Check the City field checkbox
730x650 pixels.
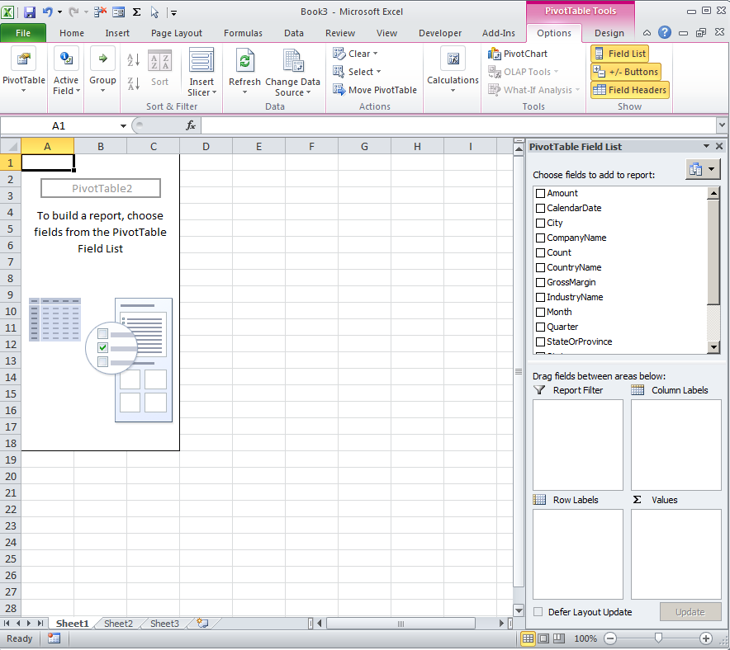(x=541, y=224)
